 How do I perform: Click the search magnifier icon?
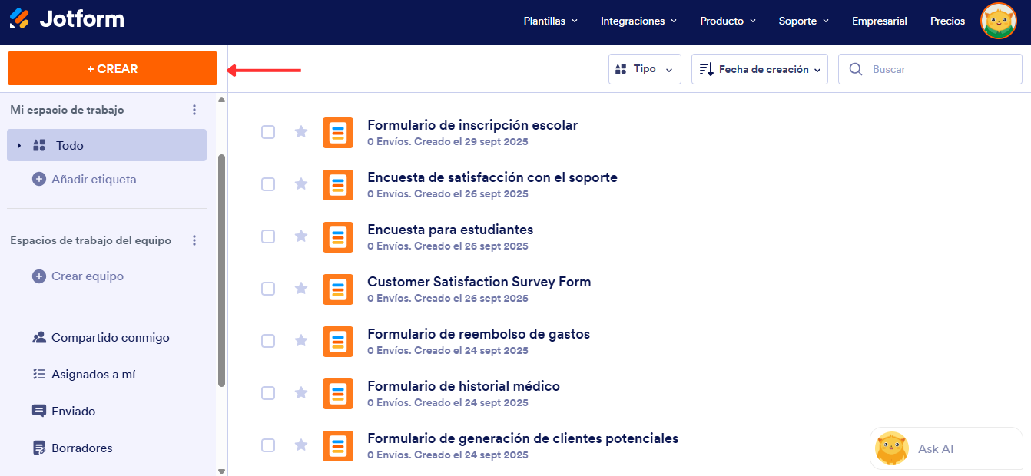[x=855, y=69]
